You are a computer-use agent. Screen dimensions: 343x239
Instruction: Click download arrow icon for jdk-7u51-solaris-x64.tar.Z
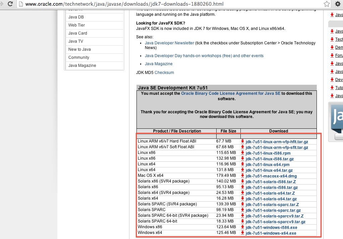pyautogui.click(x=243, y=193)
